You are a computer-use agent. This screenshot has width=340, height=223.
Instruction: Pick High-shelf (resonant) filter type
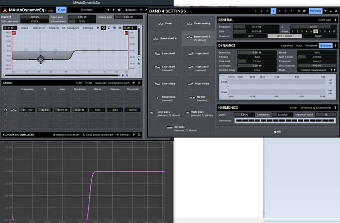tap(198, 69)
